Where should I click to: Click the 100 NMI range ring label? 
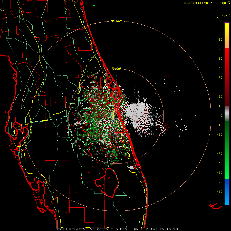pyautogui.click(x=116, y=21)
